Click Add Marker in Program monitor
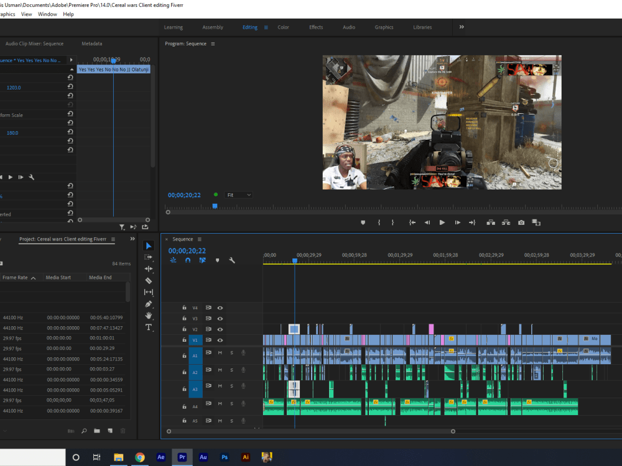The height and width of the screenshot is (466, 622). click(x=363, y=222)
